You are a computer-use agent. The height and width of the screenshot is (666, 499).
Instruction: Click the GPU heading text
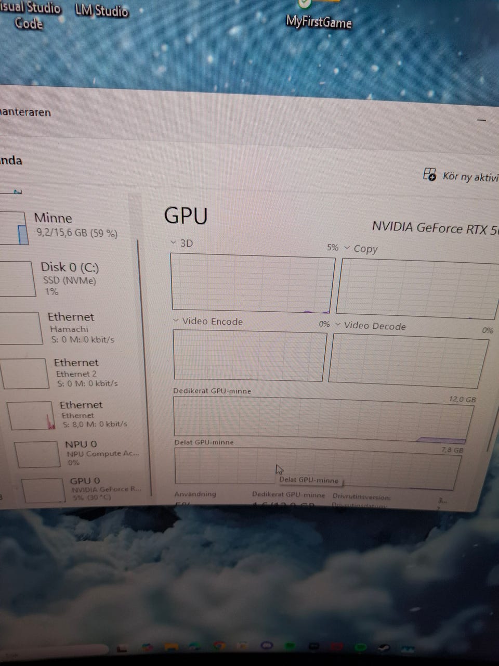[x=186, y=215]
